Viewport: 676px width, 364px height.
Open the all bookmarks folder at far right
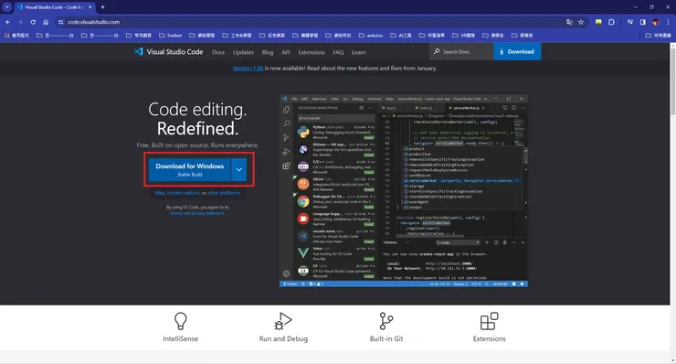coord(659,36)
